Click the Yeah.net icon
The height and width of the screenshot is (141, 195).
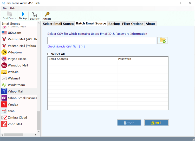tap(4, 111)
